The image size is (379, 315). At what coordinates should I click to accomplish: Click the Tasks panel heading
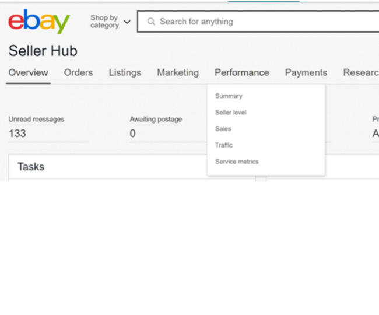[x=31, y=167]
